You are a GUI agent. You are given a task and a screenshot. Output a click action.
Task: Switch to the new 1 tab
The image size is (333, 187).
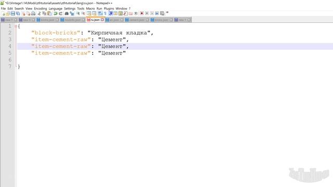click(183, 20)
